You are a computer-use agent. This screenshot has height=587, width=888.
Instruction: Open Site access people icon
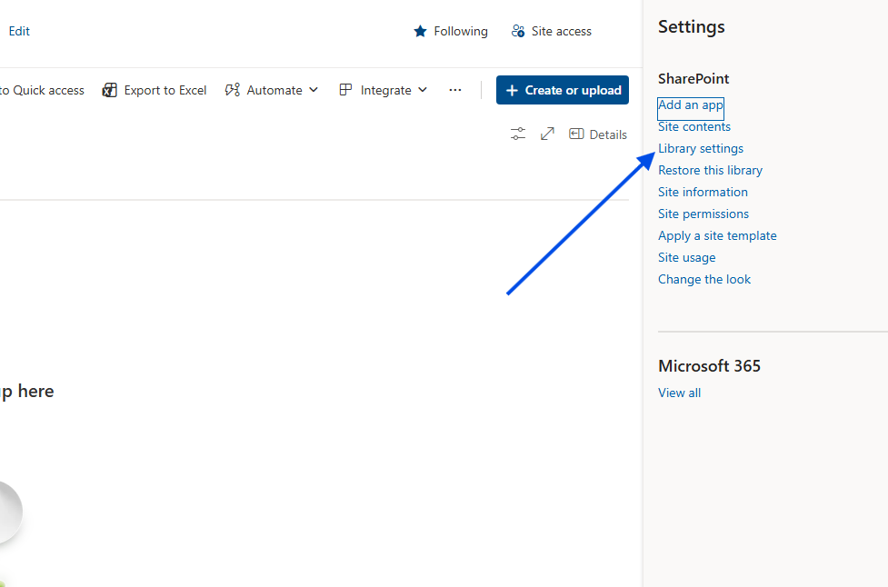point(518,32)
